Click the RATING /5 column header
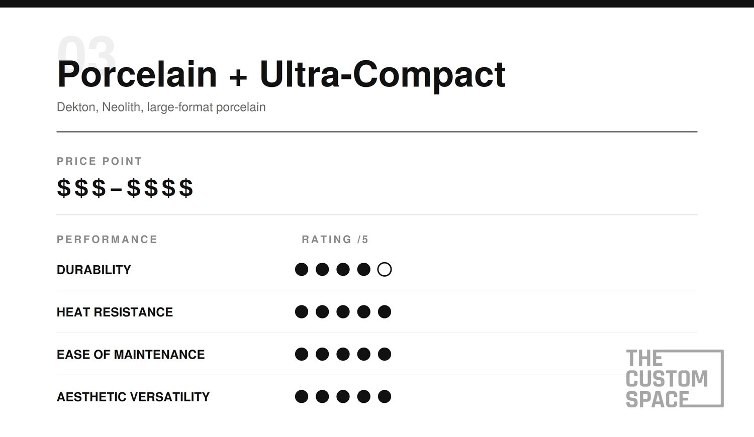The height and width of the screenshot is (437, 754). (335, 240)
